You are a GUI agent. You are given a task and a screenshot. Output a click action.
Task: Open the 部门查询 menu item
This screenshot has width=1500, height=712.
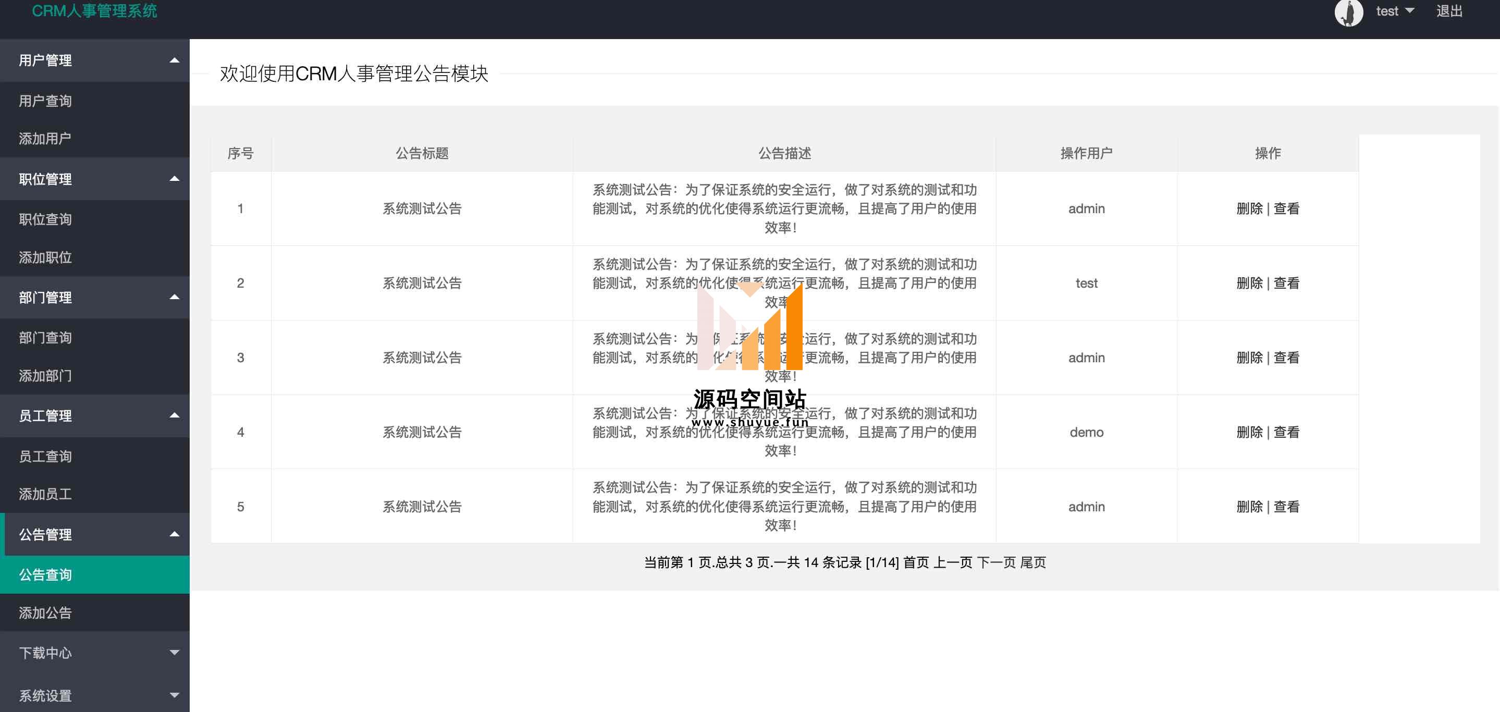click(x=95, y=338)
